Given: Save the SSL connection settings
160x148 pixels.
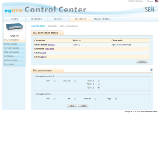Looking at the screenshot, I should pyautogui.click(x=72, y=106).
